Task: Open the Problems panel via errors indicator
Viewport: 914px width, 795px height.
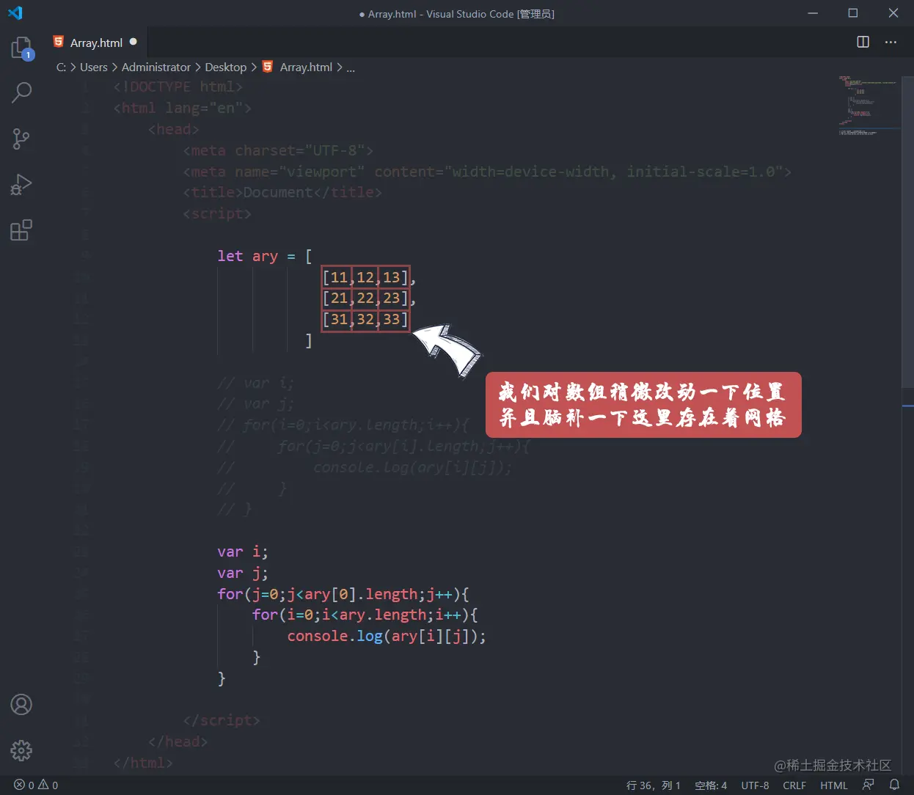Action: 34,785
